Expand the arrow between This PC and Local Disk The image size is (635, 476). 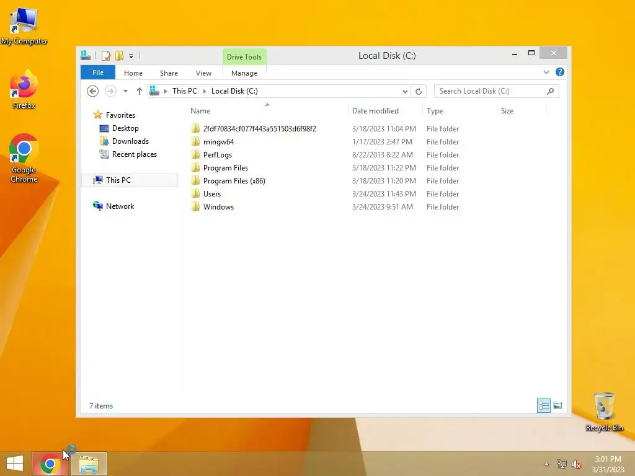coord(204,91)
